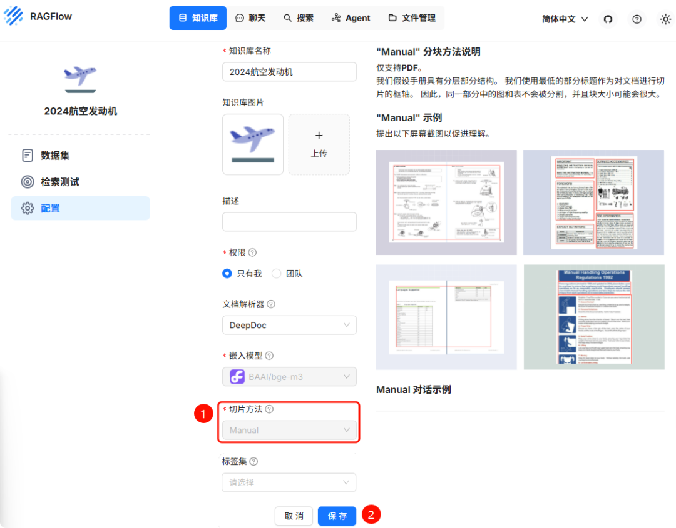
Task: Switch to the 聊天 tab
Action: (250, 18)
